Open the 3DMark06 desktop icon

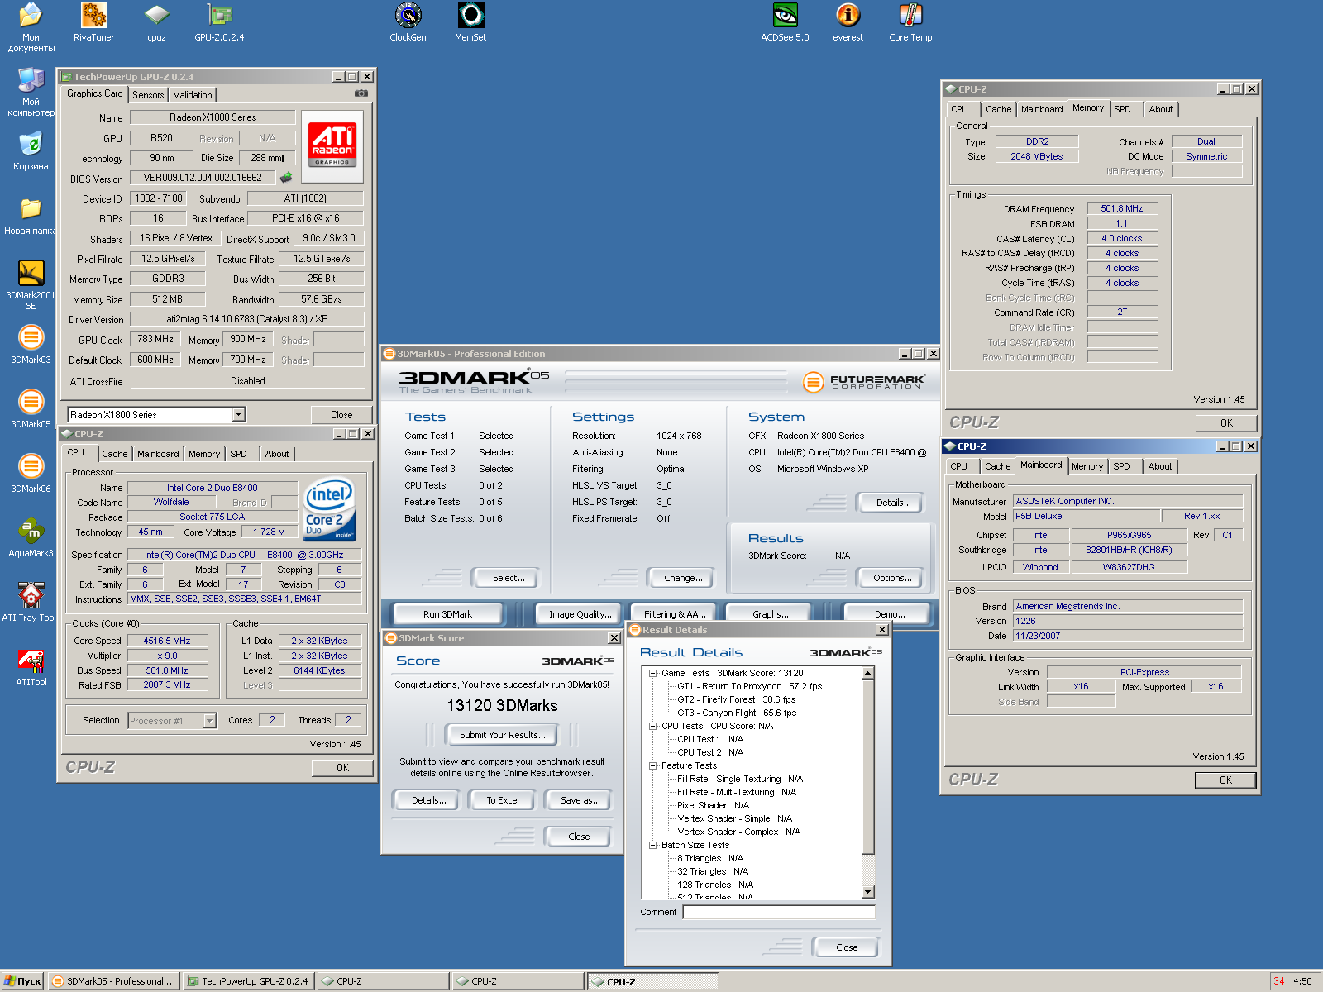[x=31, y=472]
